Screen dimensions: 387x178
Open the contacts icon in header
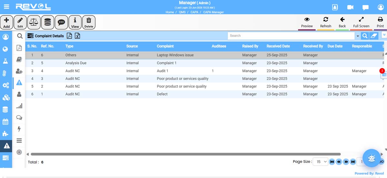[335, 7]
